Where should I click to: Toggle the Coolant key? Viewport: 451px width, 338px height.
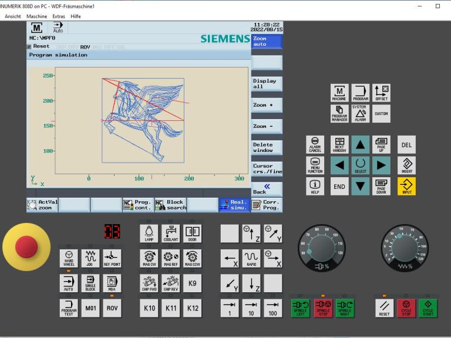pyautogui.click(x=170, y=234)
